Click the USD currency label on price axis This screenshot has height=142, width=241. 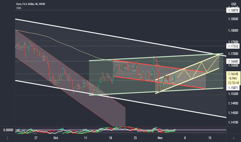234,4
